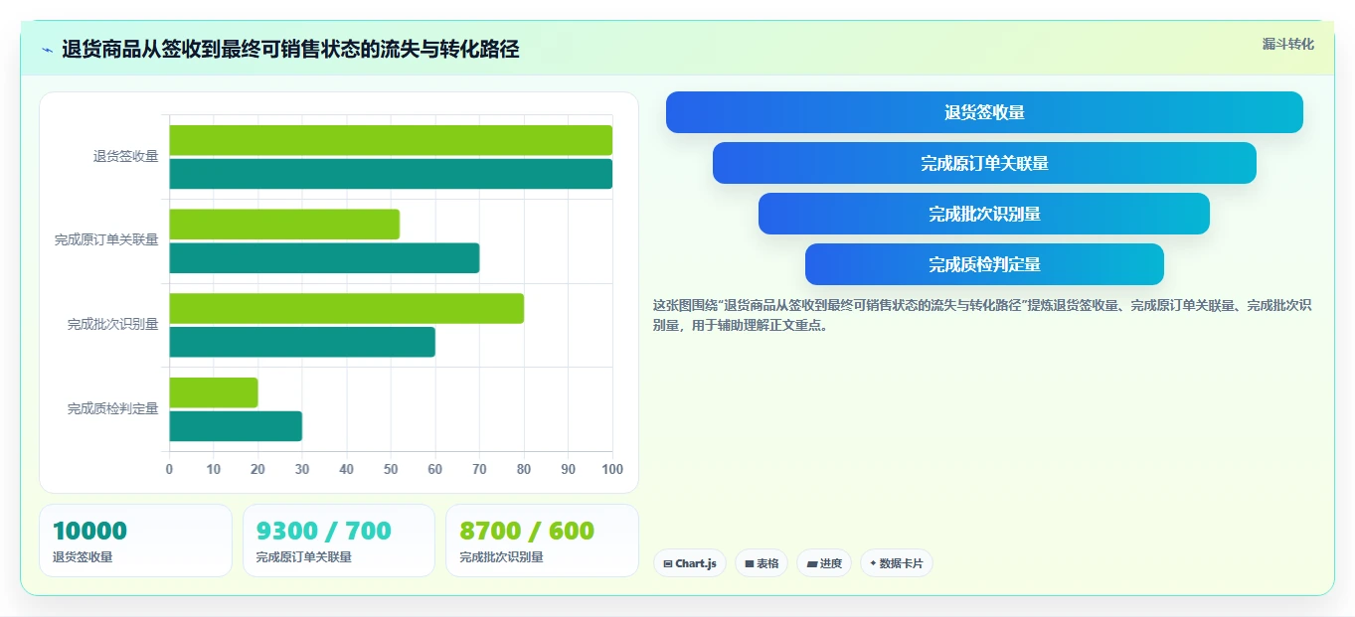
Task: Click the light green 退货签收量 bar
Action: point(391,140)
